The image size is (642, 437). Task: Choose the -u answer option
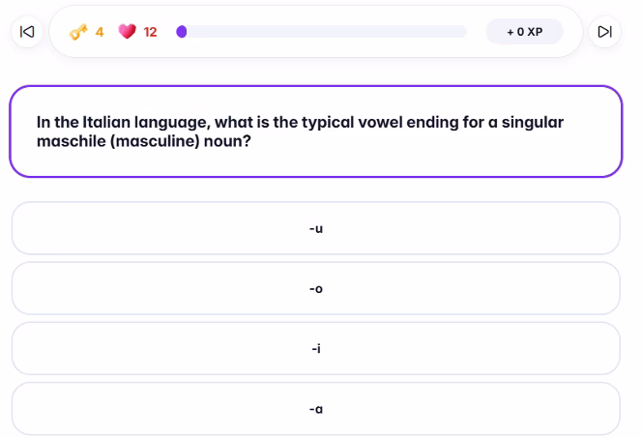[x=315, y=228]
